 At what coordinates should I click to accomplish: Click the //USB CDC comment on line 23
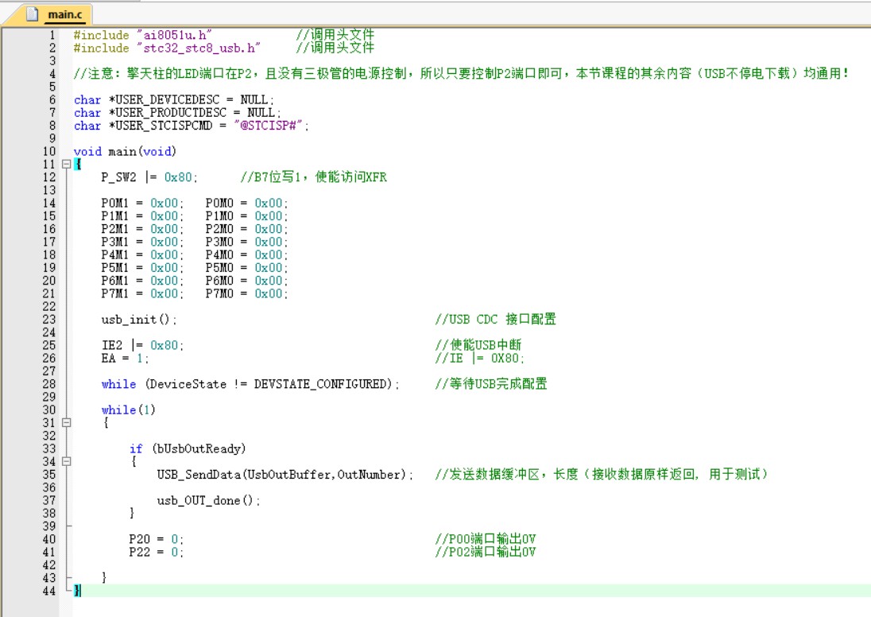(x=495, y=320)
